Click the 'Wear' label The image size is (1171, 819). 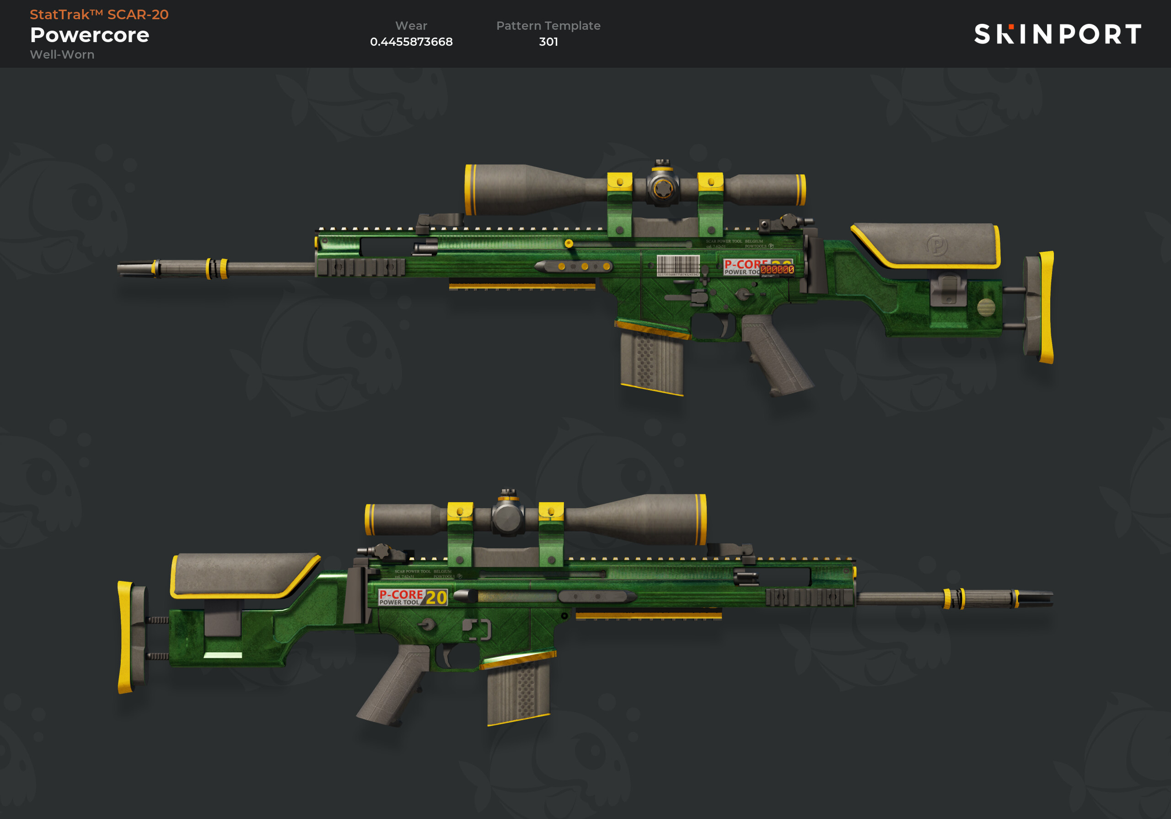coord(411,26)
